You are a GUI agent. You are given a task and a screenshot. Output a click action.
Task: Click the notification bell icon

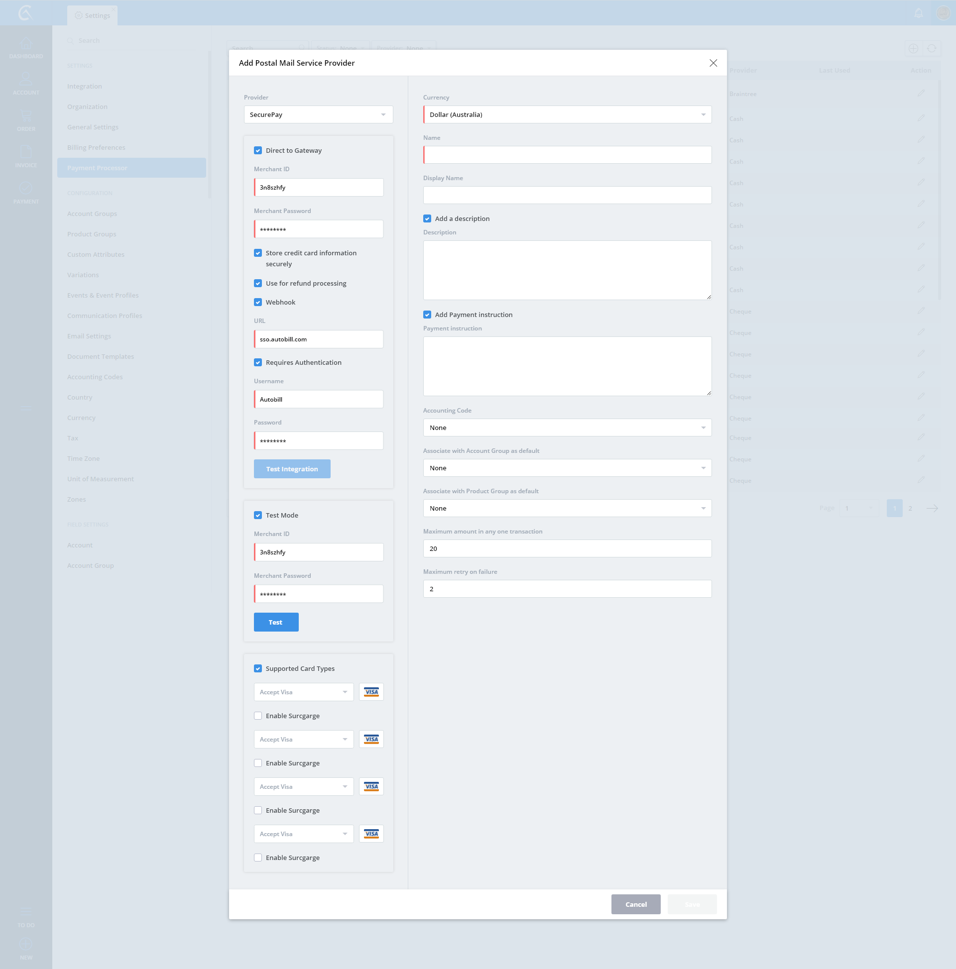[x=918, y=13]
